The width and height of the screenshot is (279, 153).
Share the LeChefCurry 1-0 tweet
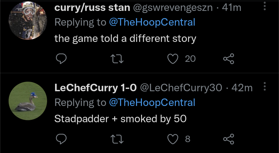(228, 139)
